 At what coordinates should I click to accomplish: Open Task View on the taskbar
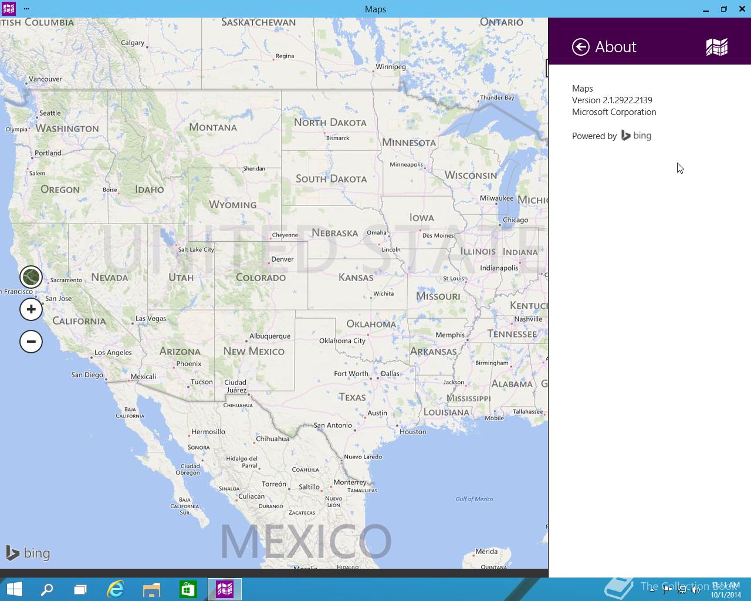[x=80, y=589]
